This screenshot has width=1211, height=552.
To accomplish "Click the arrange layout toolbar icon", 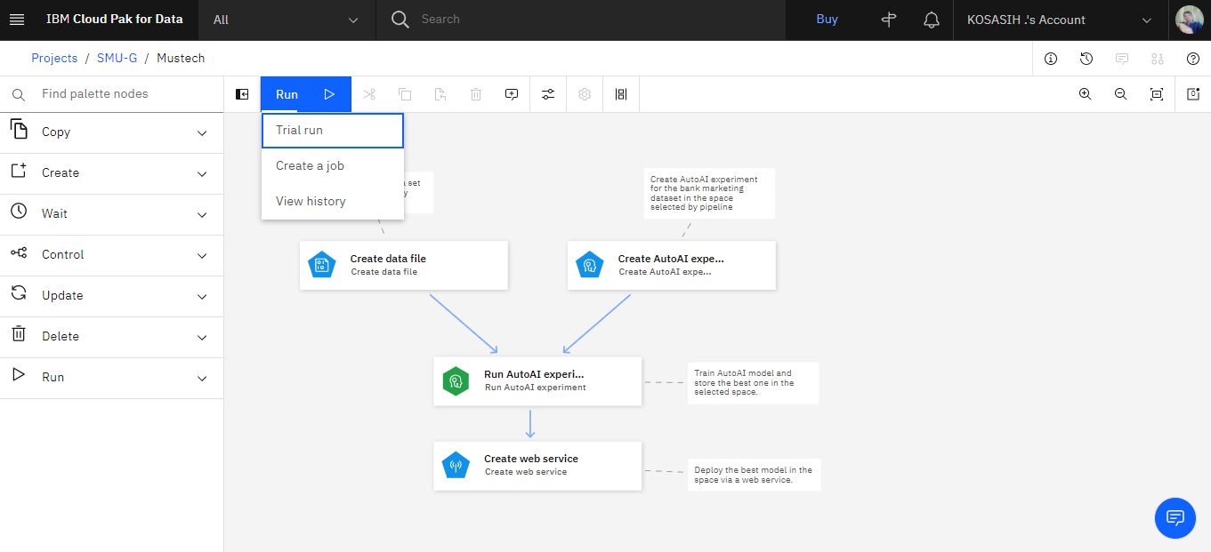I will (x=621, y=94).
